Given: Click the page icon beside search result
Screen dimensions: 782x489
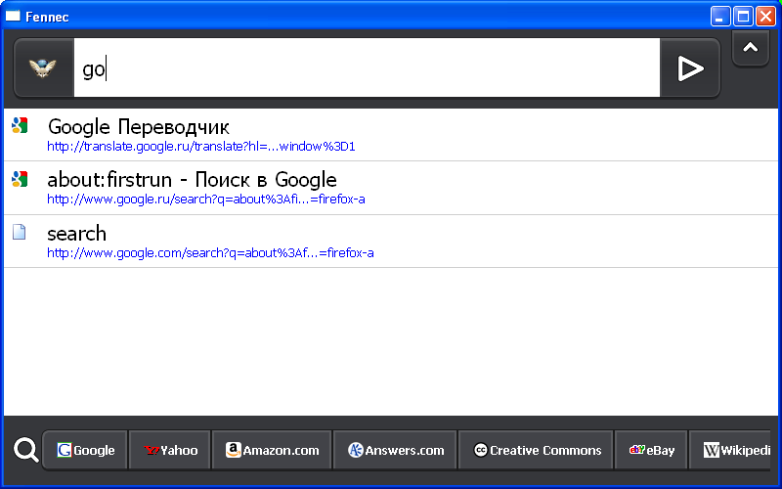Looking at the screenshot, I should 20,233.
